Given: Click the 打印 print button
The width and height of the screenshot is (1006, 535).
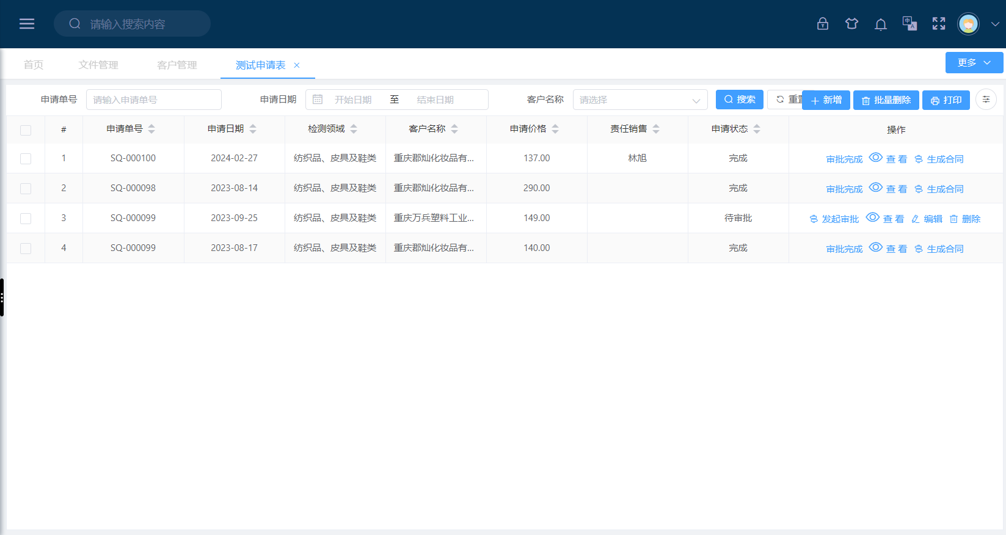Looking at the screenshot, I should [x=946, y=100].
